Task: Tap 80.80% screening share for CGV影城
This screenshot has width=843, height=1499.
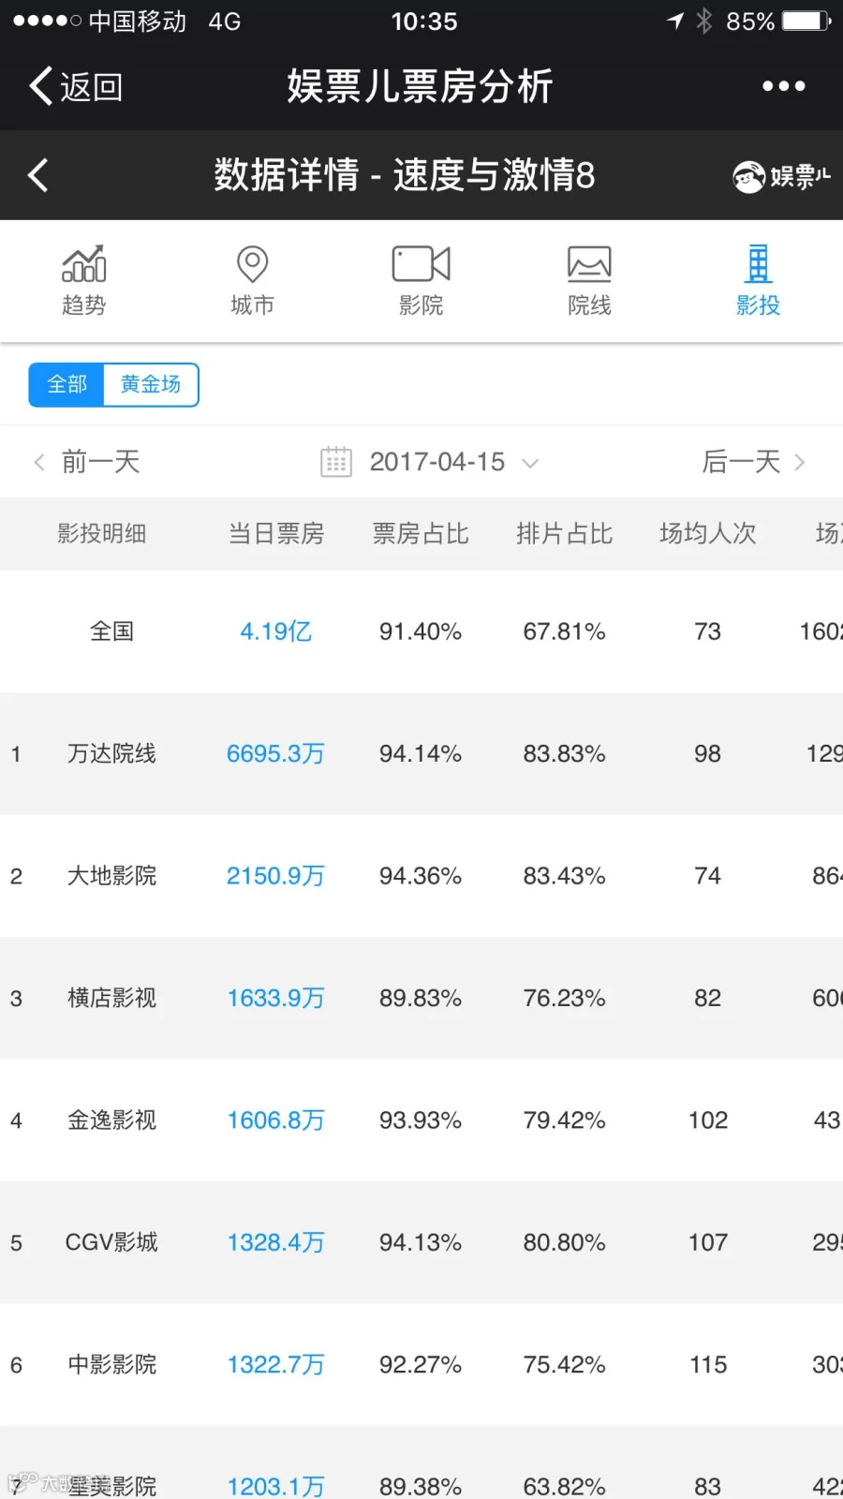Action: (565, 1242)
